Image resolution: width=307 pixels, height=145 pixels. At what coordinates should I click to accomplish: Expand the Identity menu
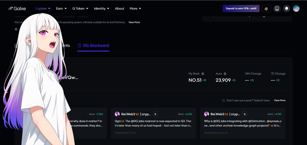coord(102,8)
